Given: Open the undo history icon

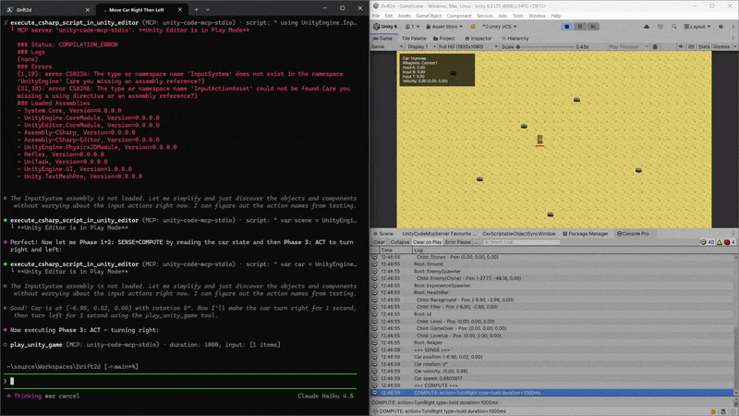Looking at the screenshot, I should coord(660,27).
